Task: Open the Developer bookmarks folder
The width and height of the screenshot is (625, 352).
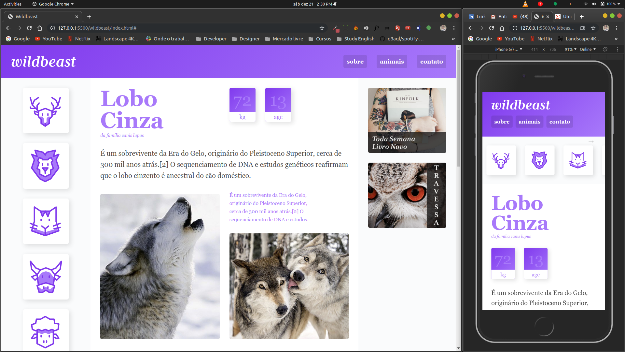Action: (211, 39)
